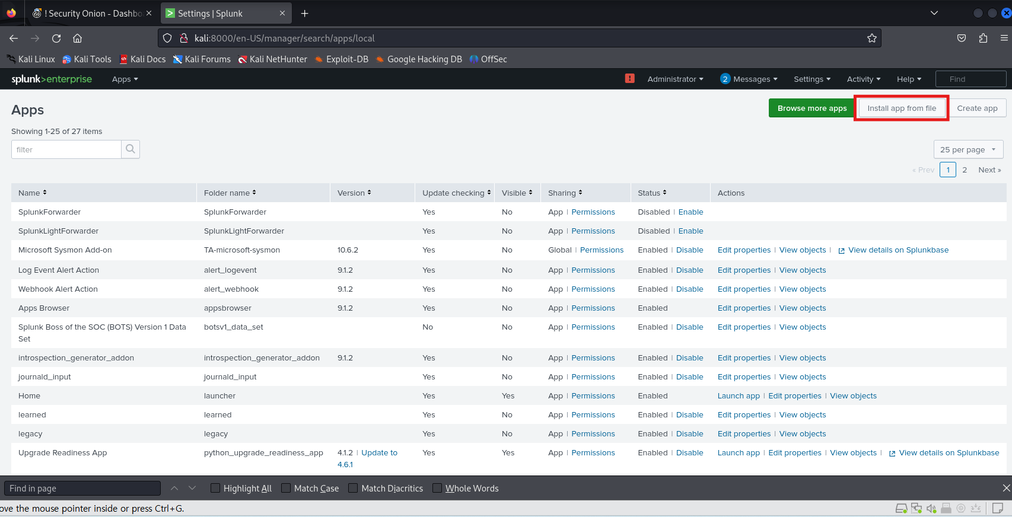Open Permissions for Microsoft Sysmon Add-on

click(602, 250)
